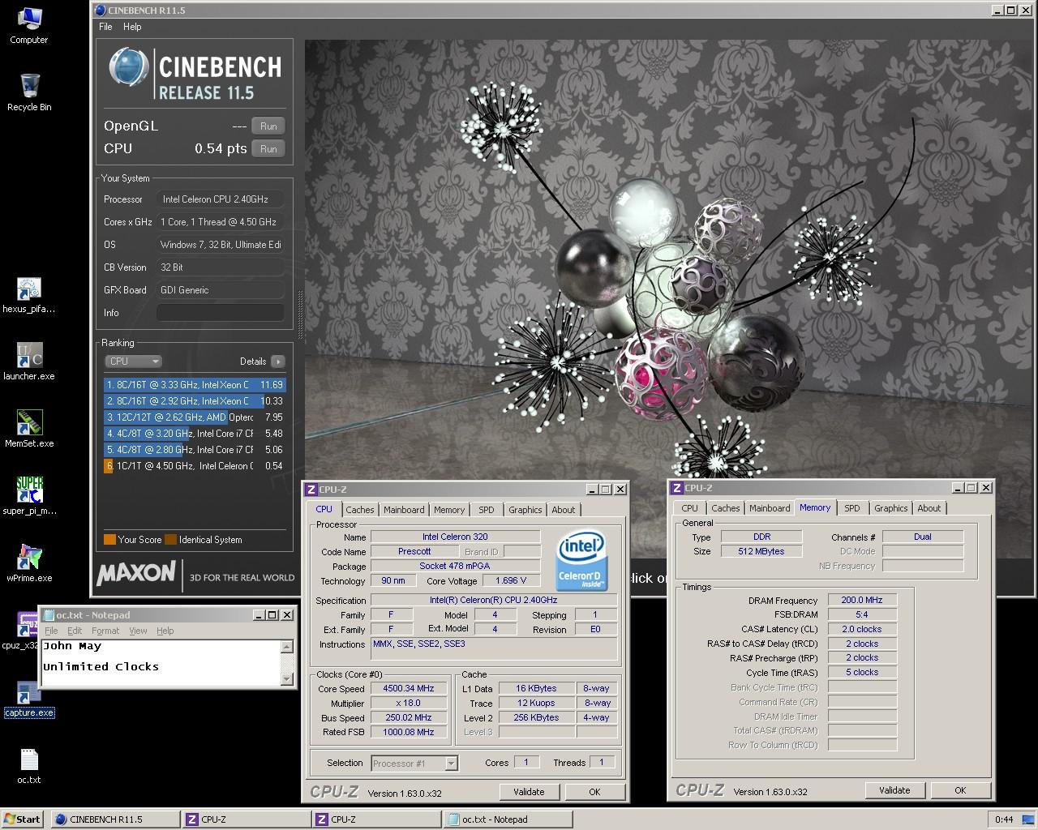Image resolution: width=1038 pixels, height=830 pixels.
Task: Click Validate in the Memory CPU-Z window
Action: (x=894, y=790)
